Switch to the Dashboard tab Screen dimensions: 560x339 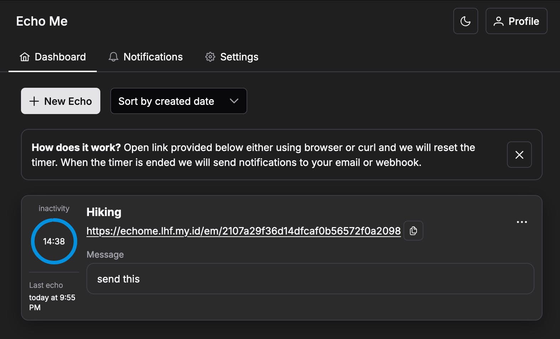tap(53, 57)
